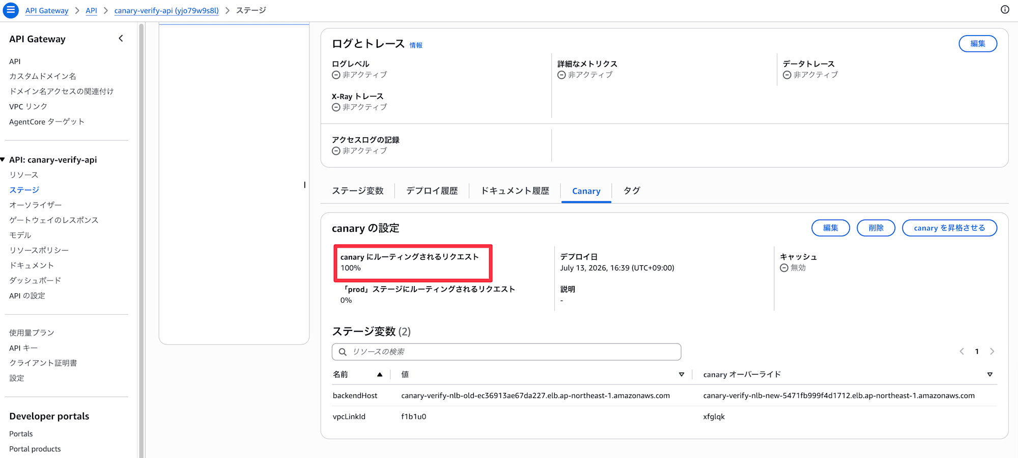Open the canary-verify-api breadcrumb link
The image size is (1018, 458).
(x=166, y=11)
